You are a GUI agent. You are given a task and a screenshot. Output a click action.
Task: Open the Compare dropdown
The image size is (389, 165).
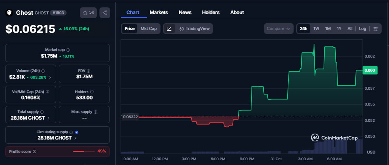tap(278, 28)
